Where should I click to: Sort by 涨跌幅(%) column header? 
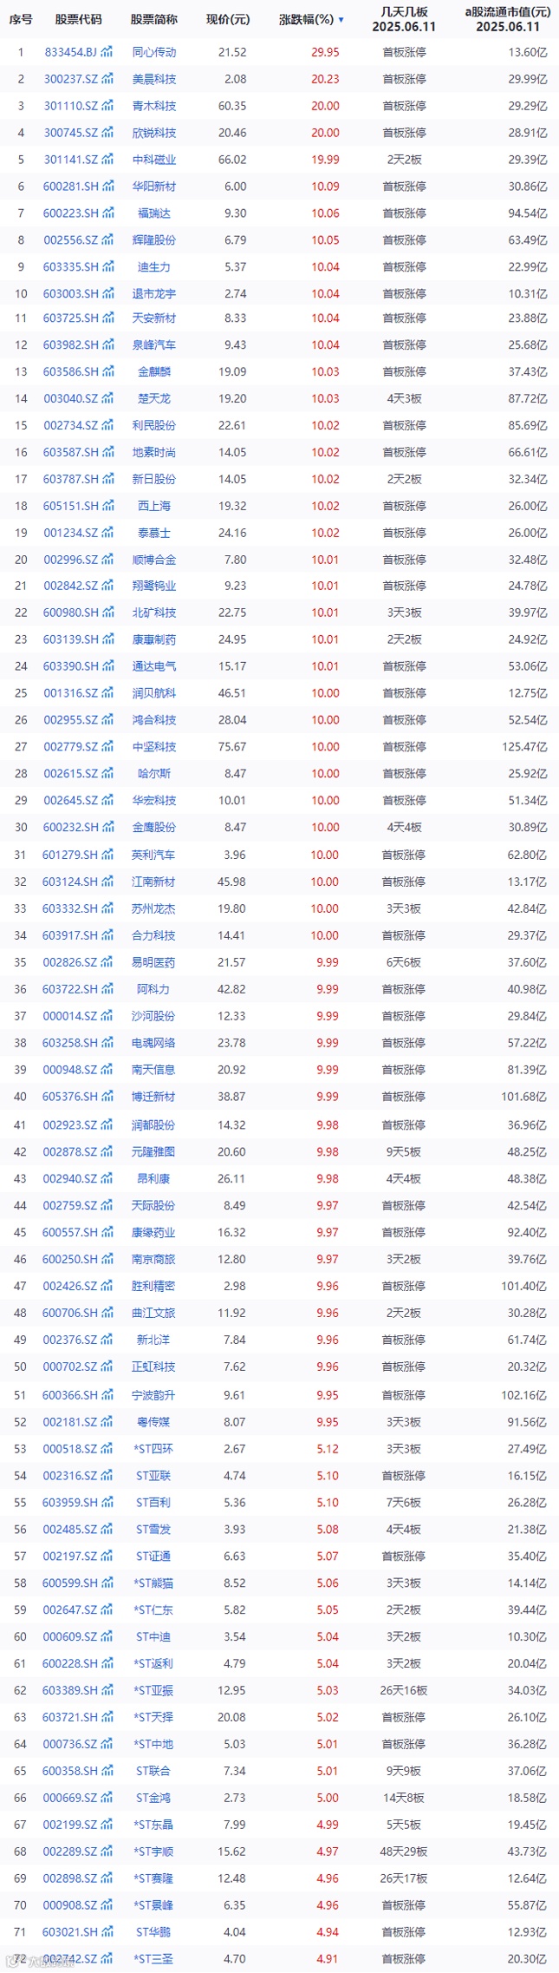pyautogui.click(x=306, y=19)
